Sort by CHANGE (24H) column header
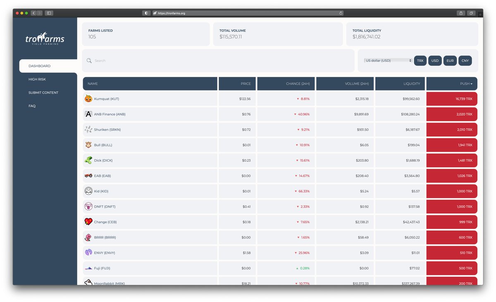Viewport: 496px width, 302px height. [x=286, y=84]
